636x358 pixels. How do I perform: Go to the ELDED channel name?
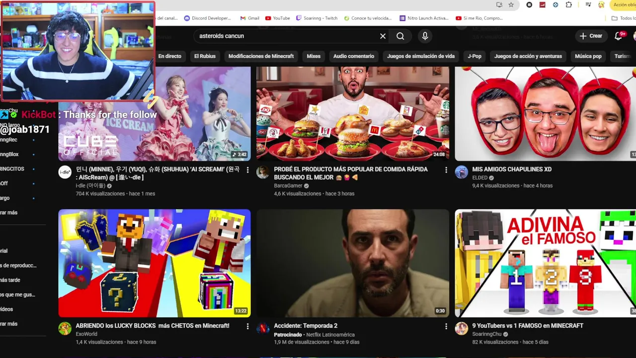480,178
